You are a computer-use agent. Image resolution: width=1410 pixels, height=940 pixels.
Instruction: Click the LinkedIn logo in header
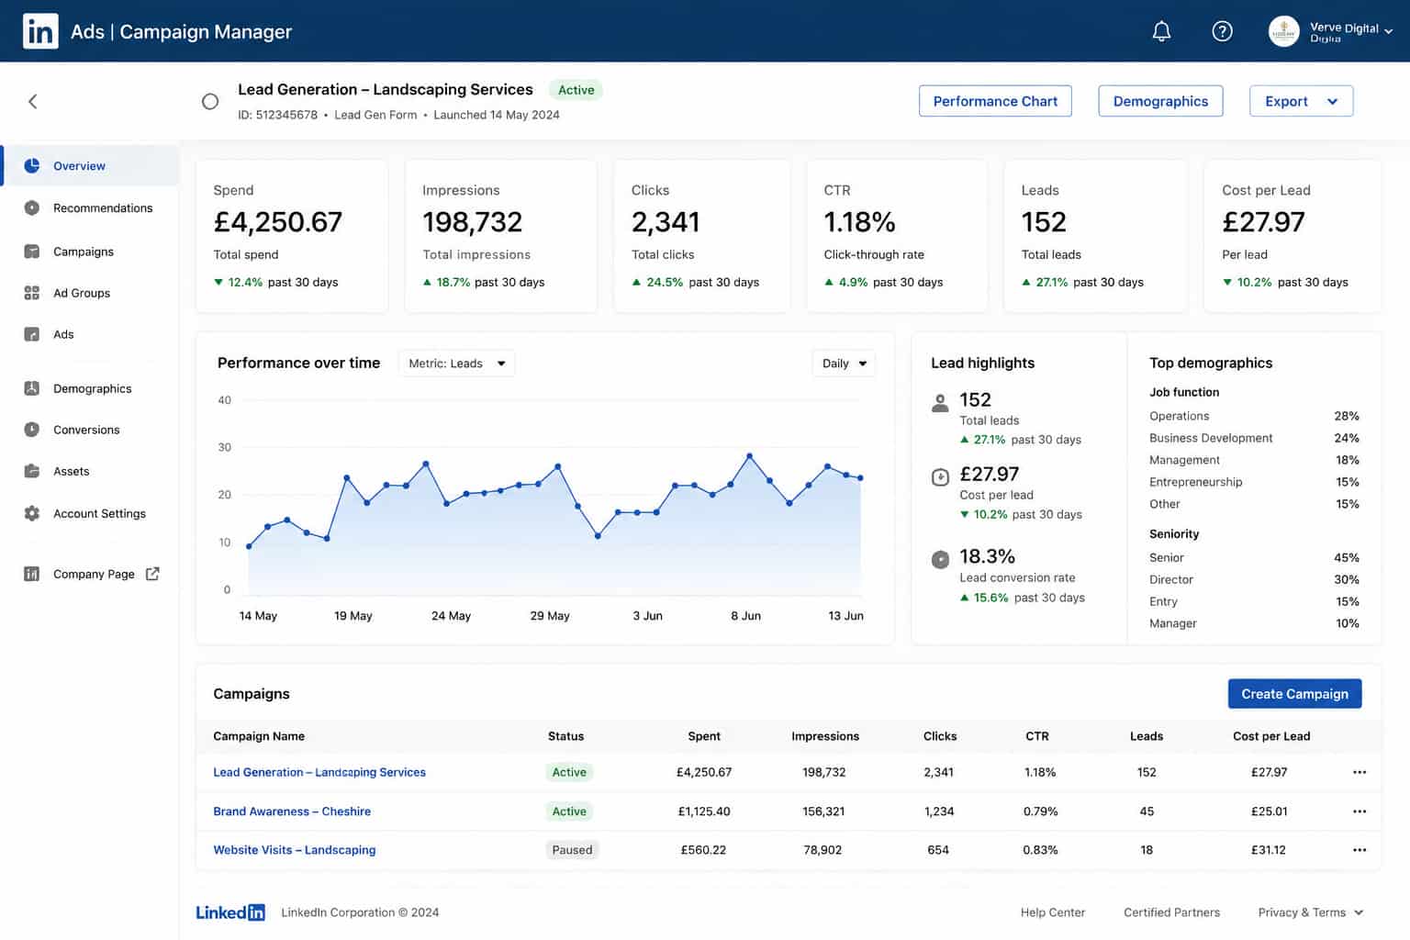[x=40, y=31]
